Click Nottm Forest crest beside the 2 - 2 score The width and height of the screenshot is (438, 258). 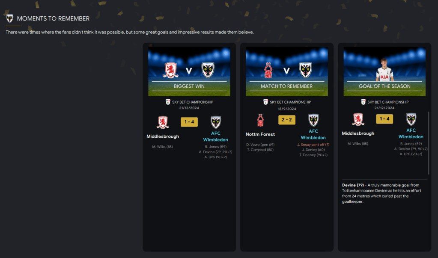(260, 121)
